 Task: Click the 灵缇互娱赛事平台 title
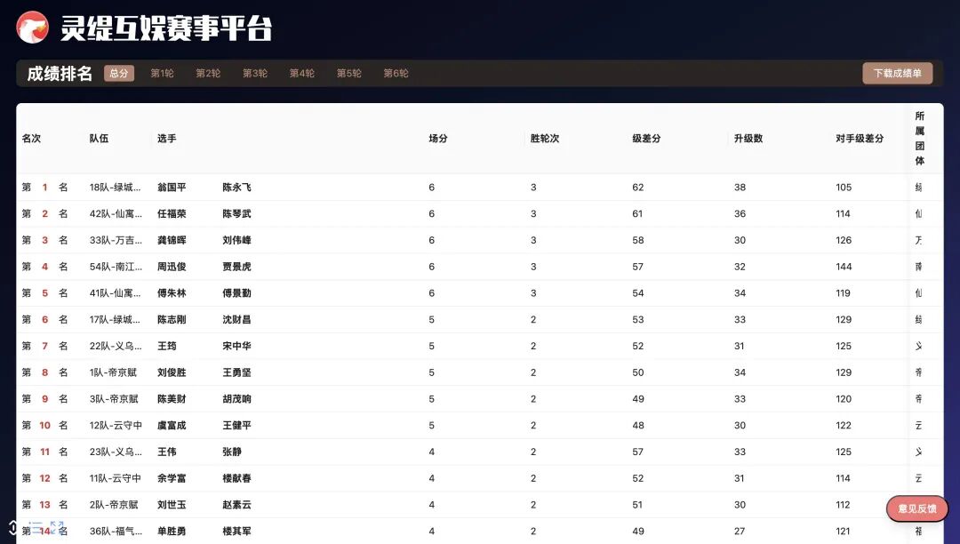point(166,28)
